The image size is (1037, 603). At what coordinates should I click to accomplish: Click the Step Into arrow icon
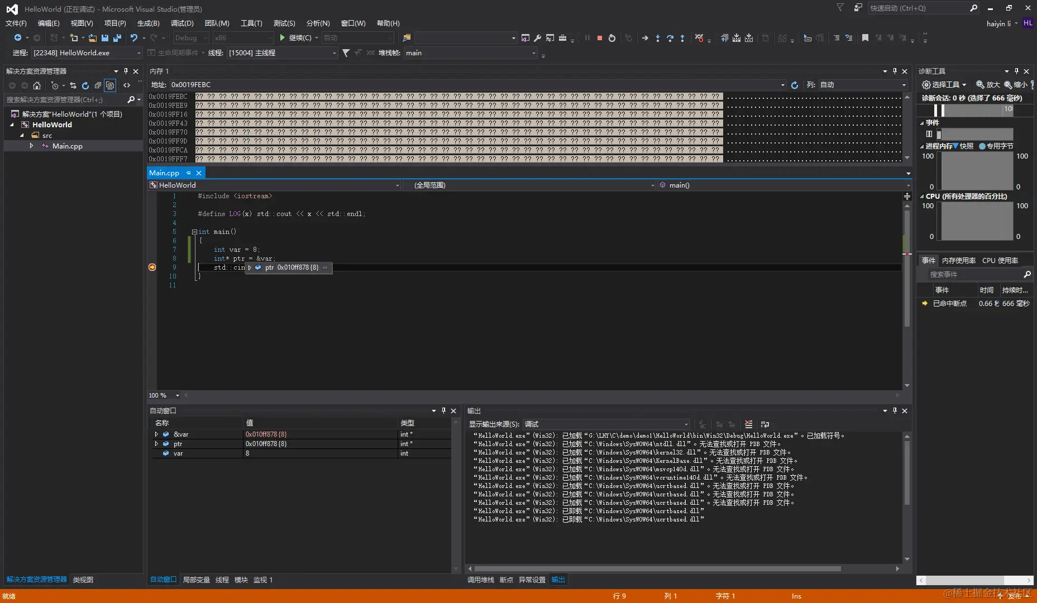(x=658, y=38)
